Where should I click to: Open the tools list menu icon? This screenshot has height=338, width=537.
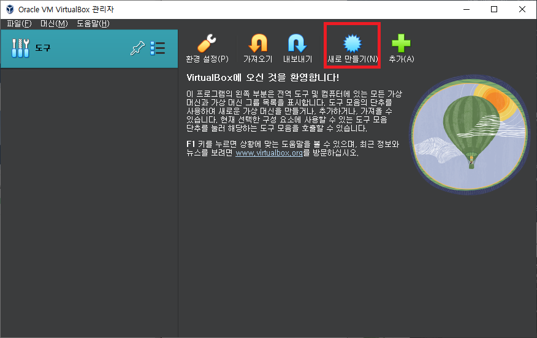(x=158, y=48)
